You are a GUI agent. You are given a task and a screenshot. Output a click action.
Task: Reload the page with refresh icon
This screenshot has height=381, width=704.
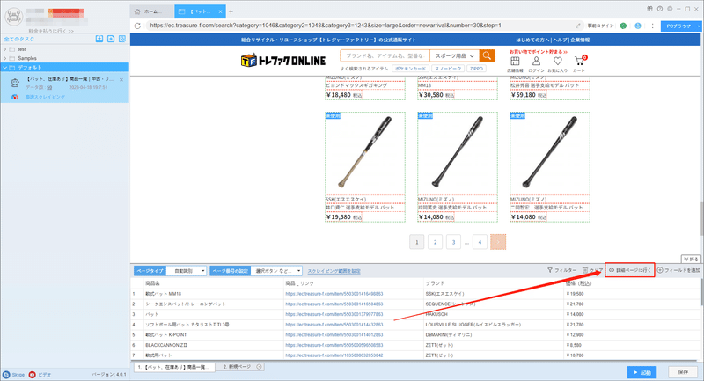pyautogui.click(x=137, y=26)
